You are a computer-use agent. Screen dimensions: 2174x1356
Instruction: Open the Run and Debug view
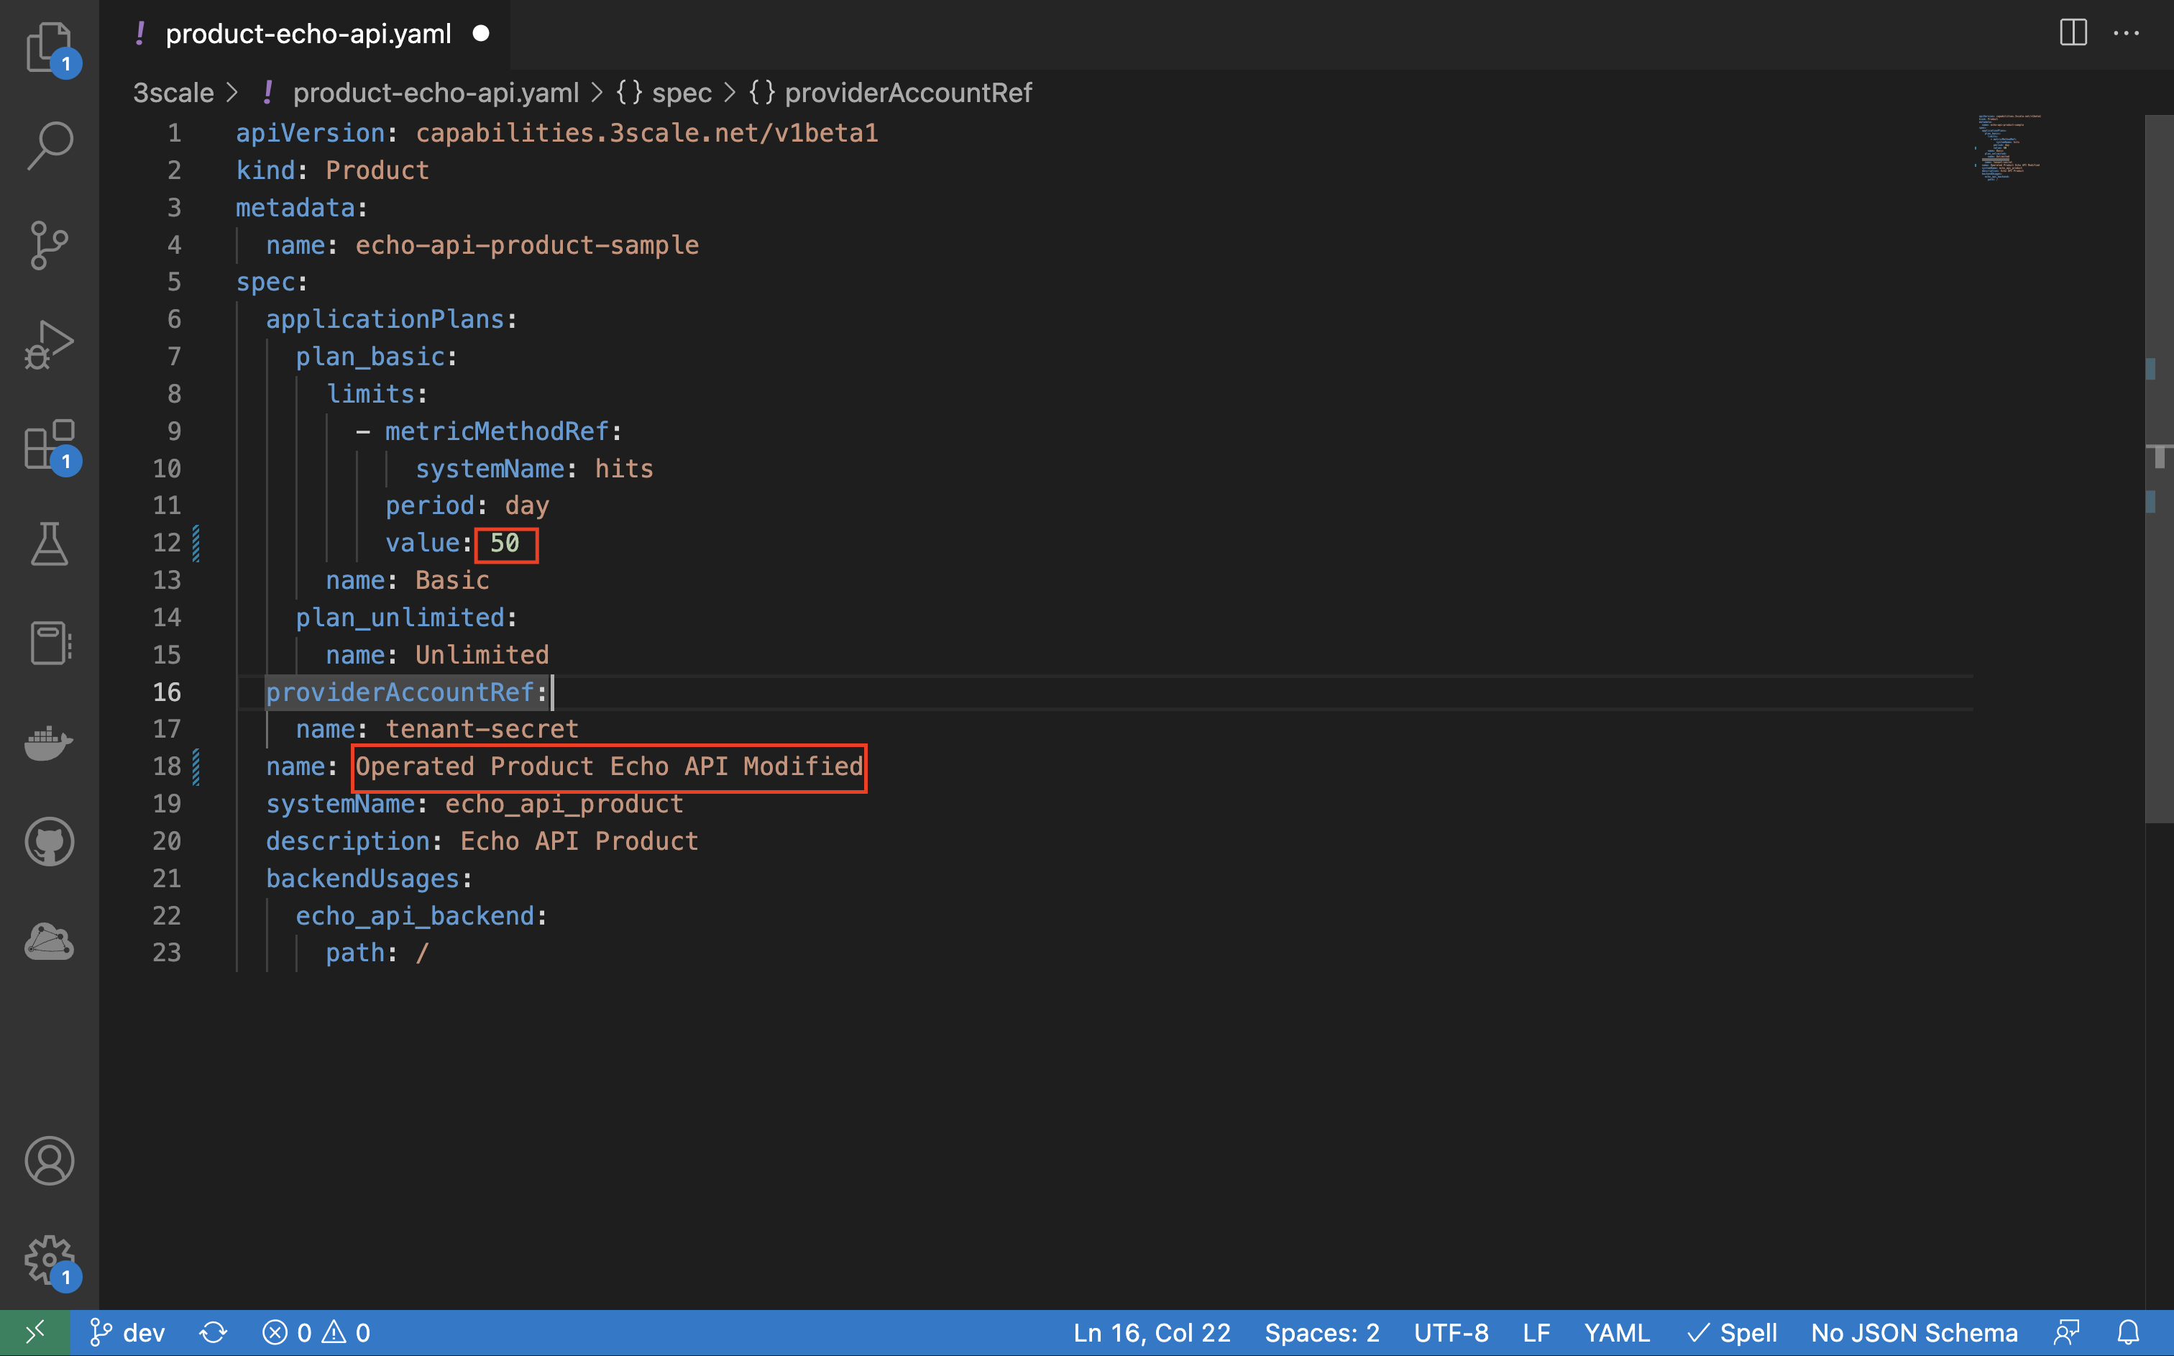pyautogui.click(x=48, y=345)
